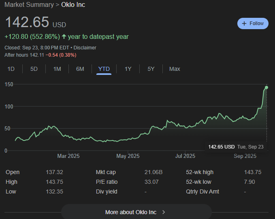Click the green end-point marker on chart
Viewport: 275px width, 219px height.
tap(266, 87)
